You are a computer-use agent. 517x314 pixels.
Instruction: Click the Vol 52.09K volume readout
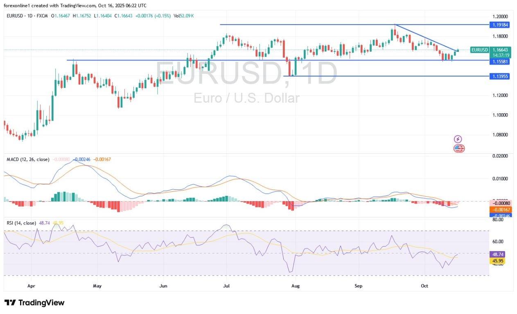point(183,16)
